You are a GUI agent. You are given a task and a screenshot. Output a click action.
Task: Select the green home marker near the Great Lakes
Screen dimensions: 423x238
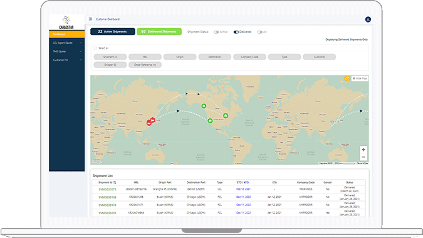pos(226,116)
